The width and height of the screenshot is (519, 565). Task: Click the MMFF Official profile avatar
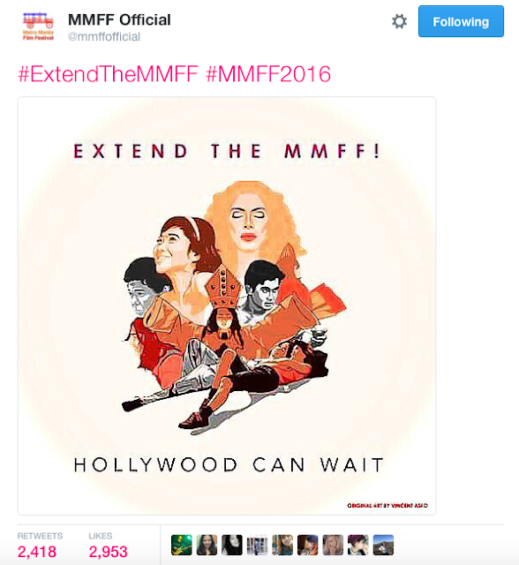[x=38, y=26]
